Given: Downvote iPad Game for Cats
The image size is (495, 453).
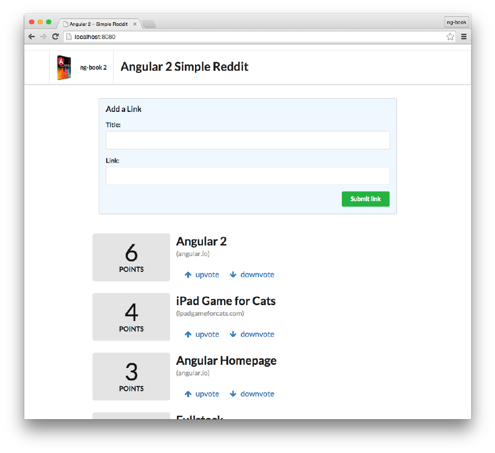Looking at the screenshot, I should (x=252, y=334).
